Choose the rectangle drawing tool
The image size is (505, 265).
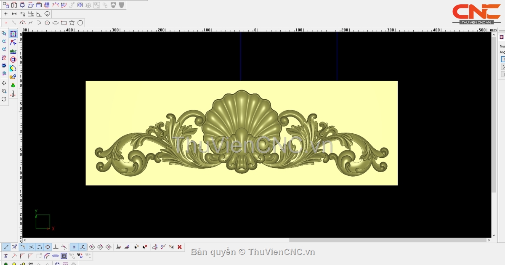pyautogui.click(x=64, y=23)
